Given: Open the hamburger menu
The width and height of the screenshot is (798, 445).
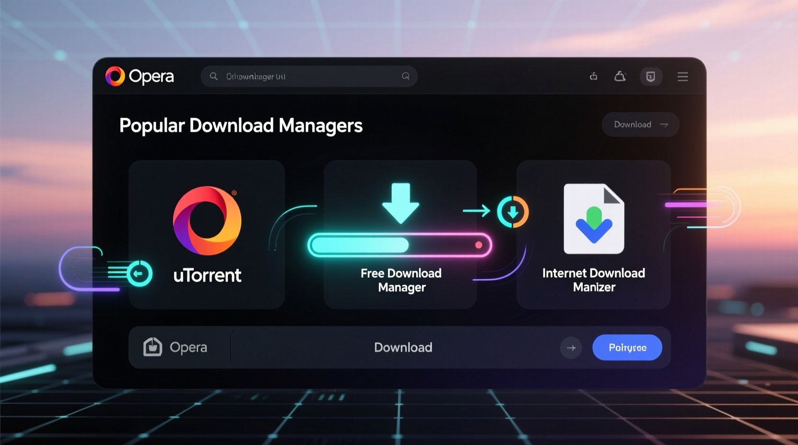Looking at the screenshot, I should tap(683, 77).
